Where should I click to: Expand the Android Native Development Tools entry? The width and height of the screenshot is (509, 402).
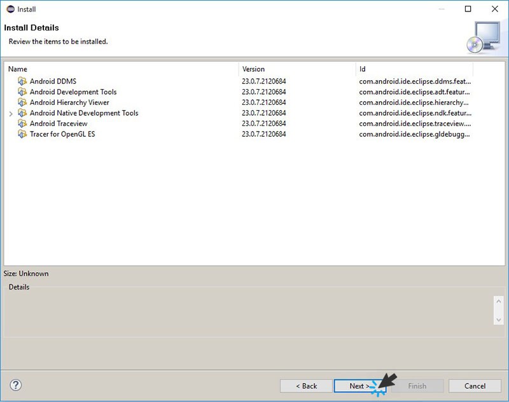tap(11, 113)
